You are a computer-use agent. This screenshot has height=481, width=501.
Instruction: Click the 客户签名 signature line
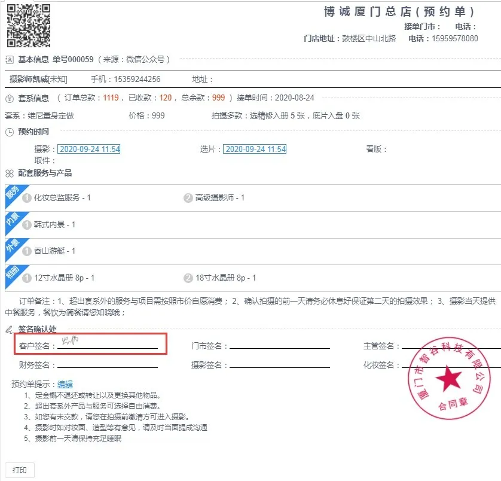click(106, 345)
